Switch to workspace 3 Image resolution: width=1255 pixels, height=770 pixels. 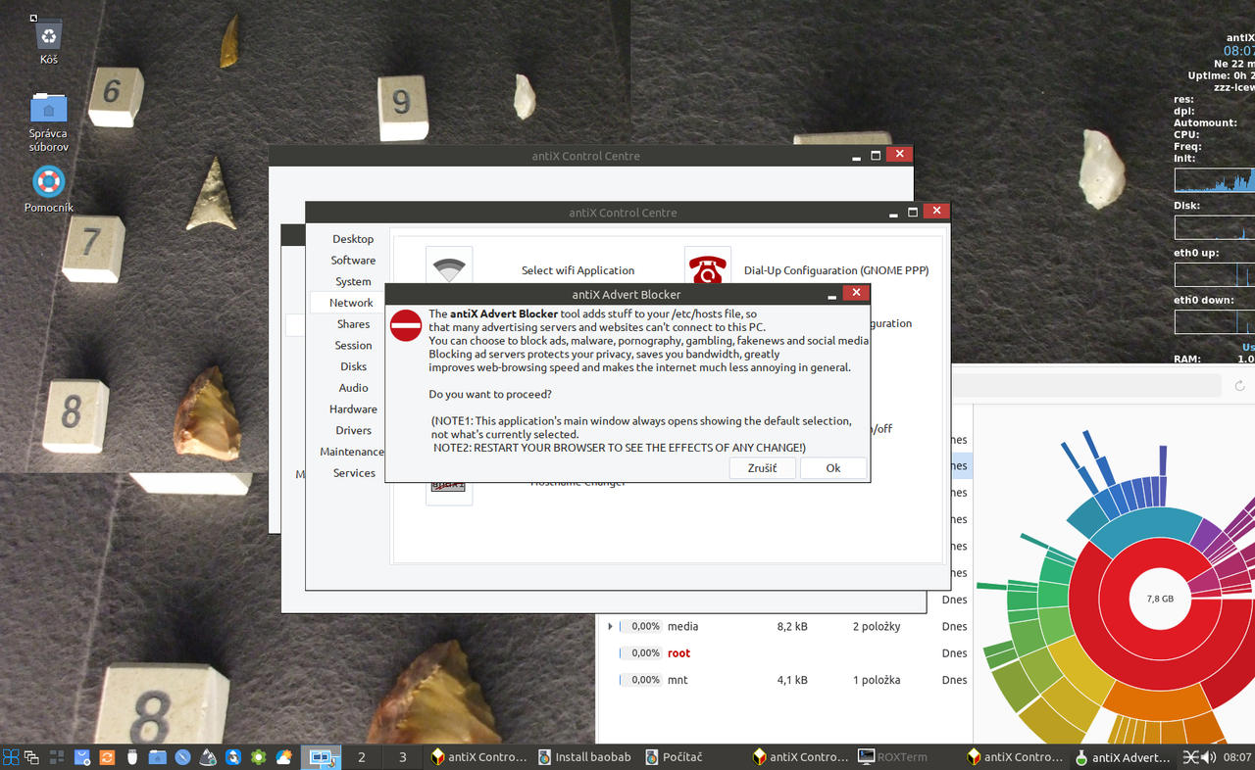(402, 757)
